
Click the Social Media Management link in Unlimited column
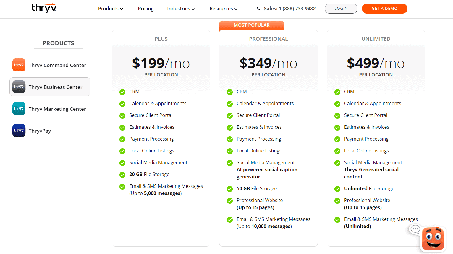(373, 162)
